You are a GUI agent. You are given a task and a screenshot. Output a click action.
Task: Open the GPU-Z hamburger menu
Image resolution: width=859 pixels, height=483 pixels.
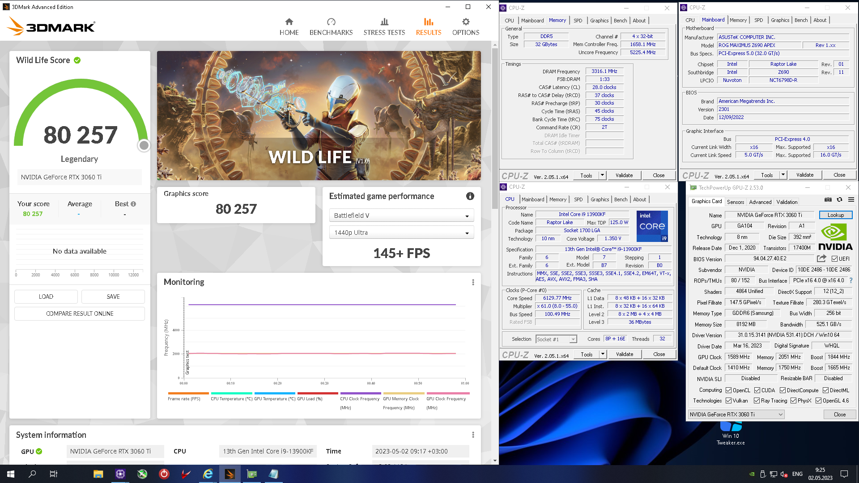851,199
